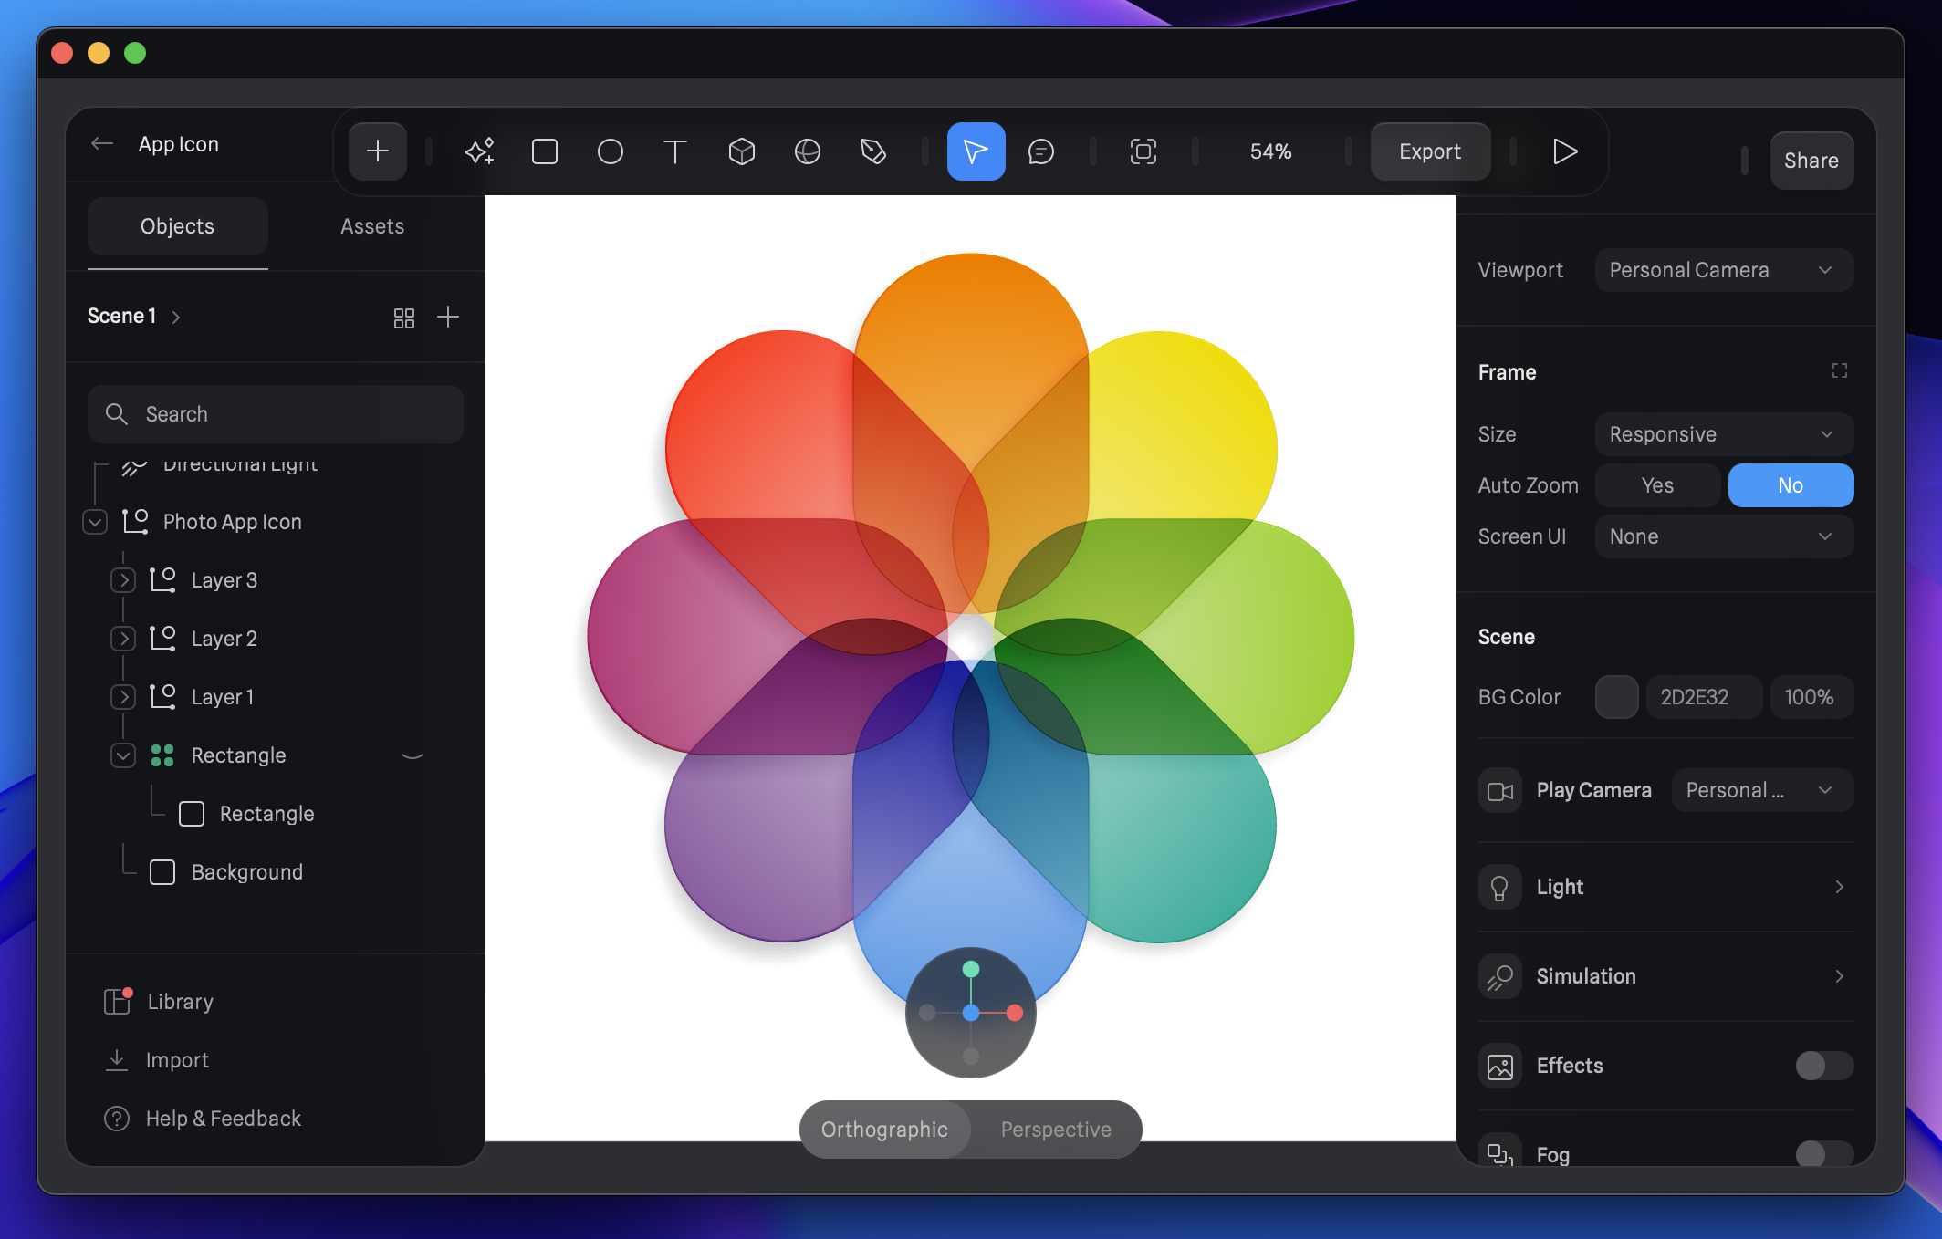Set Auto Zoom to Yes
Screen dimensions: 1942x1239
point(1657,485)
